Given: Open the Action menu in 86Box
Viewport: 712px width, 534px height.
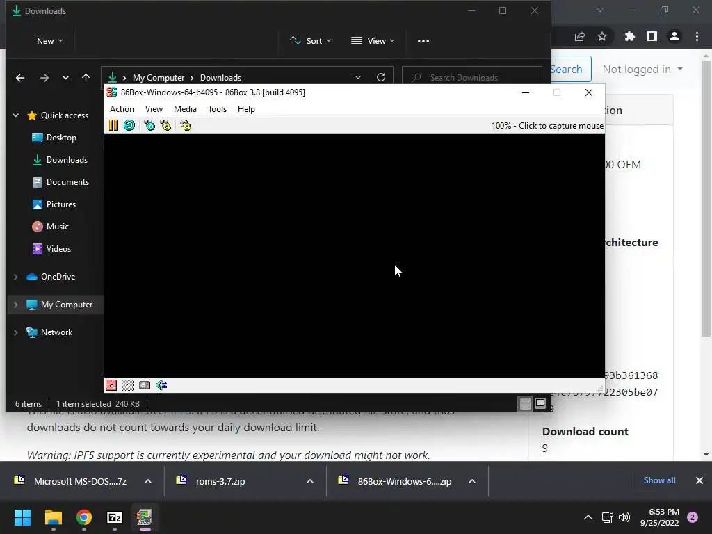Looking at the screenshot, I should 122,109.
